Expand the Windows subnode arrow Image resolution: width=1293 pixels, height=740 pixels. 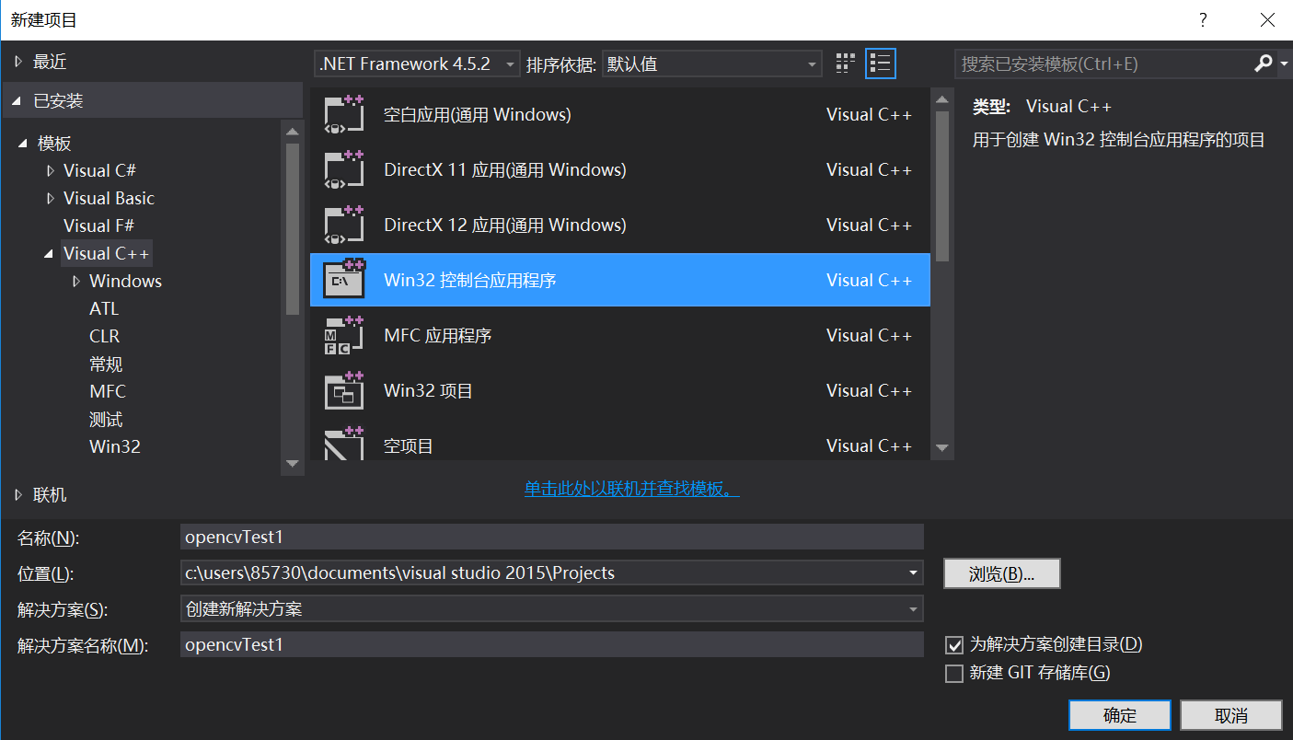(75, 282)
